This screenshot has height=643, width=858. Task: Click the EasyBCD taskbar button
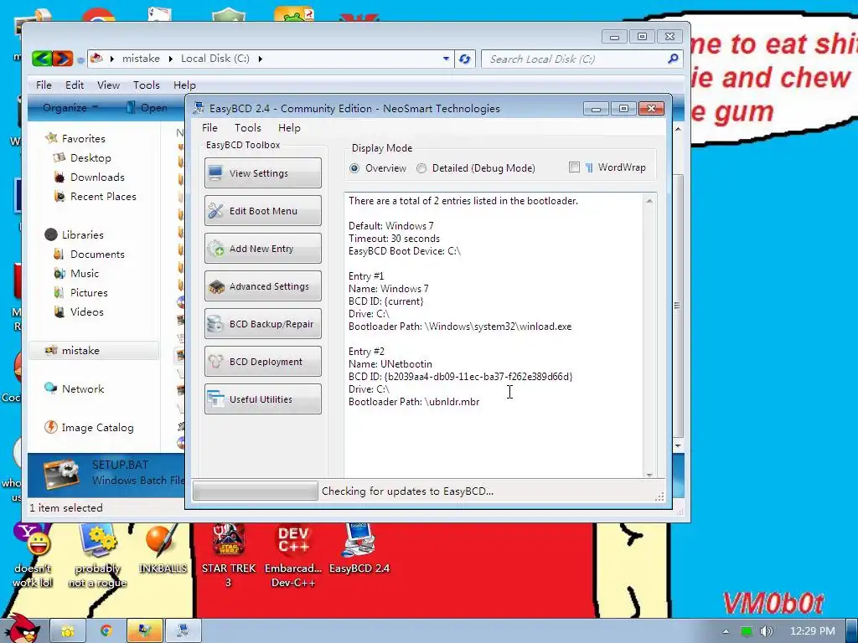point(183,631)
